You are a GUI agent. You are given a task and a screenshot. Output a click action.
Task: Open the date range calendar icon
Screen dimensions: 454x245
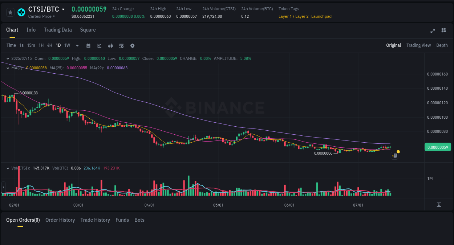point(88,45)
